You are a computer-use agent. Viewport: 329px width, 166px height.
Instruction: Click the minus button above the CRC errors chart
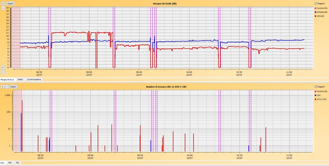coord(6,87)
